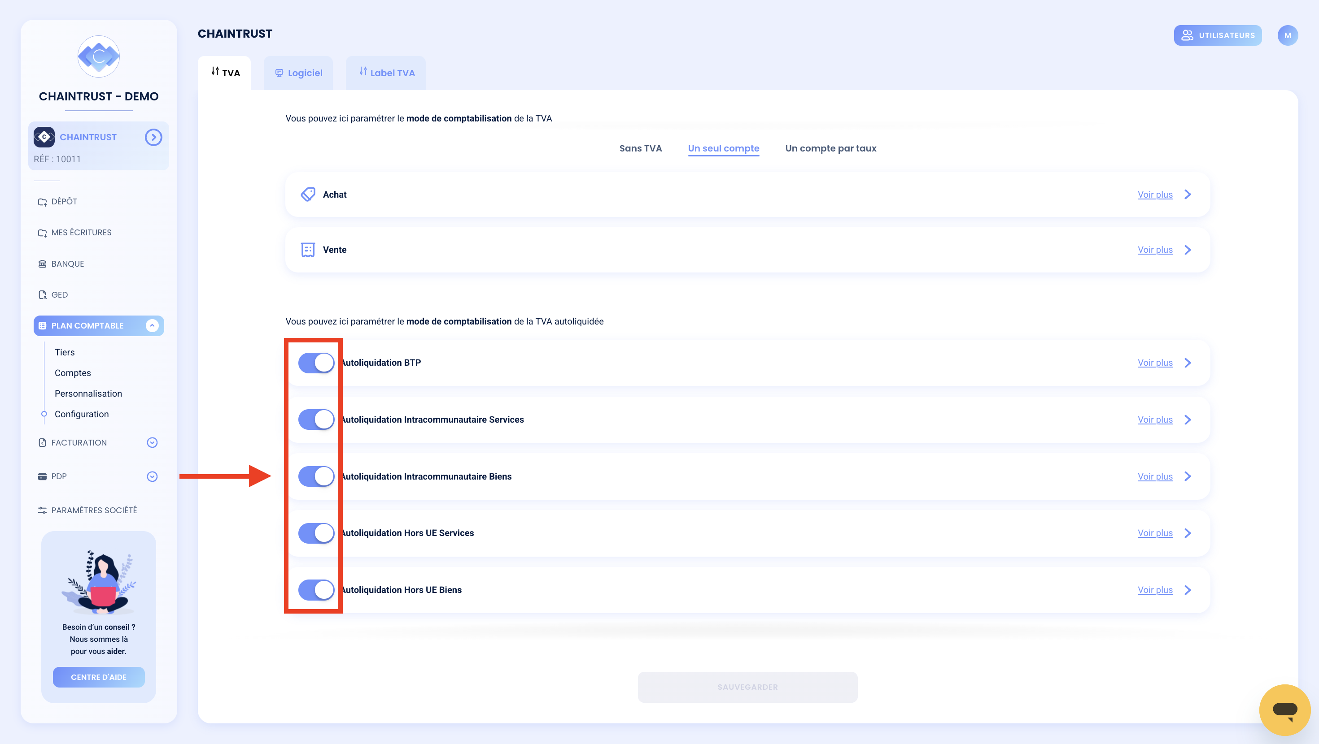Click Voir plus for Hors UE Services

[1155, 533]
